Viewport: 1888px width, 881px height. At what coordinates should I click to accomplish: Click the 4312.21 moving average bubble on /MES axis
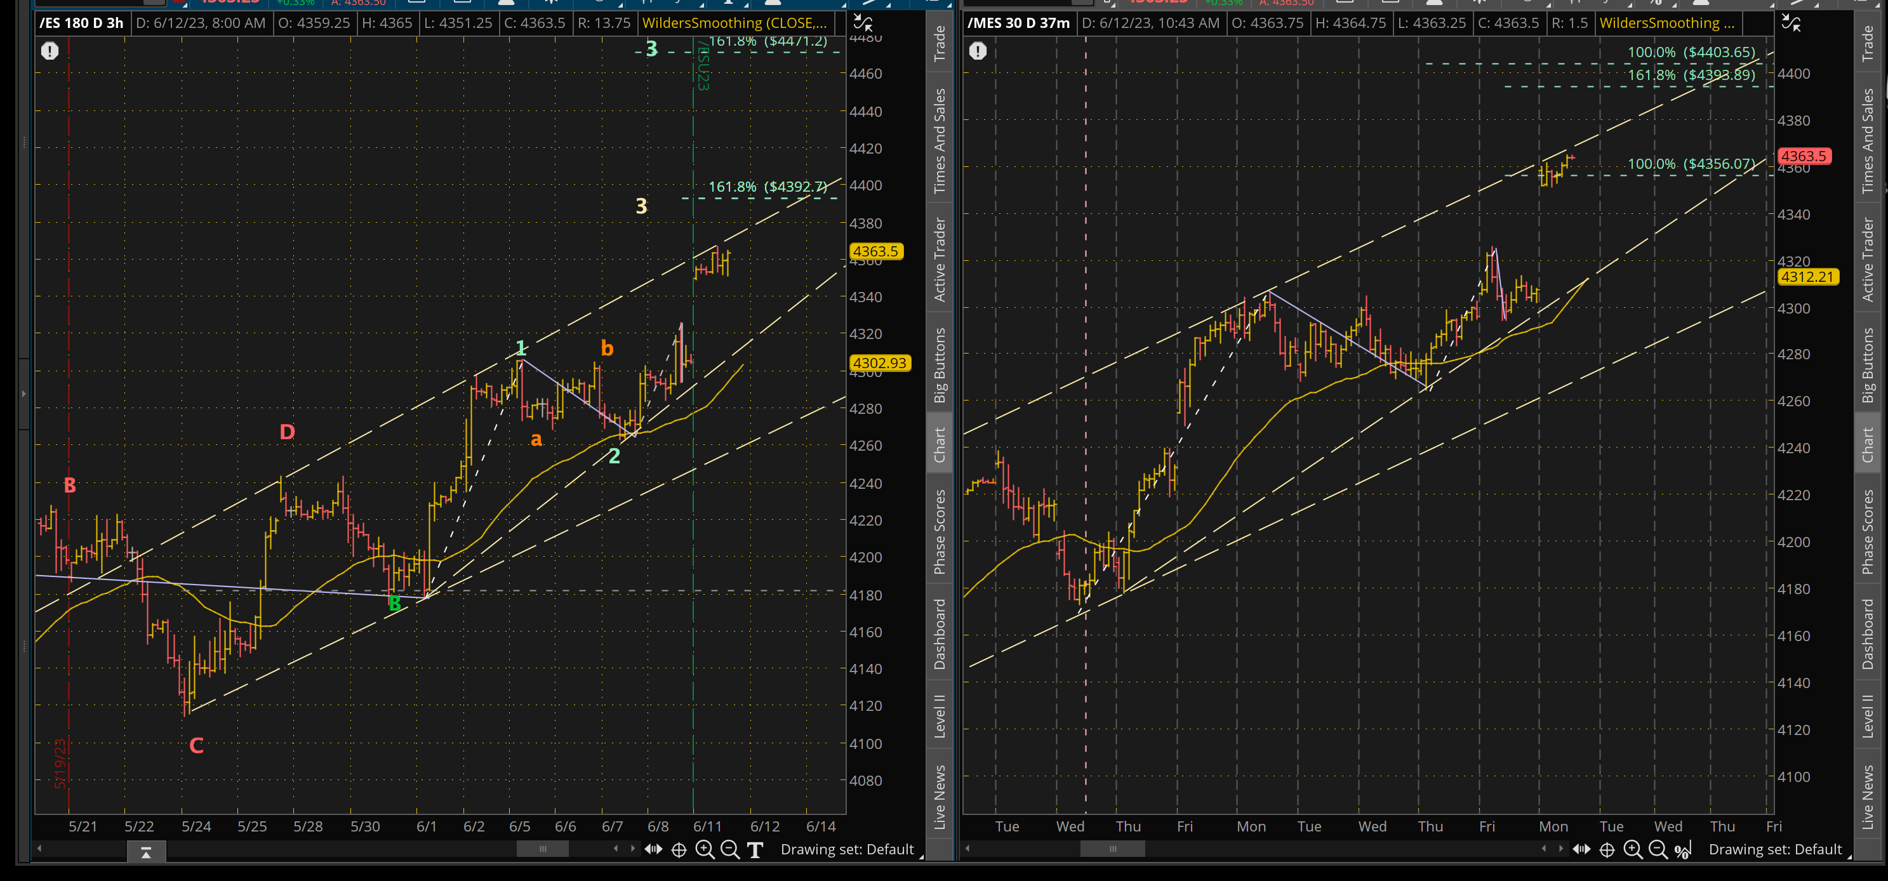(1808, 276)
